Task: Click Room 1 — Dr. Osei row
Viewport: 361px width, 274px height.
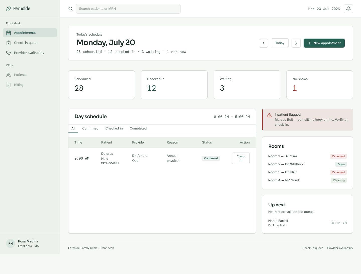Action: tap(307, 156)
